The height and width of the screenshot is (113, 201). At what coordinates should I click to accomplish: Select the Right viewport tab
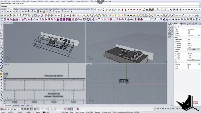click(x=27, y=106)
